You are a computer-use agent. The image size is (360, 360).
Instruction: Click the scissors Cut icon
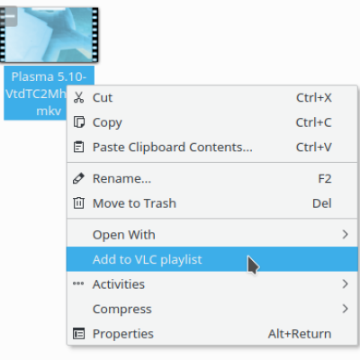click(78, 97)
